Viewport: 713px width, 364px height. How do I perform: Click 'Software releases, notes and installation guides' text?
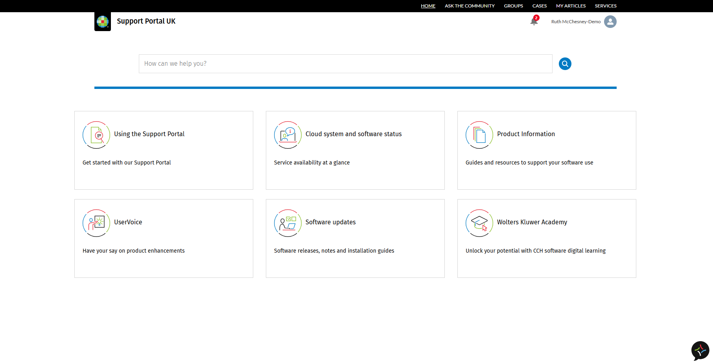(x=334, y=251)
